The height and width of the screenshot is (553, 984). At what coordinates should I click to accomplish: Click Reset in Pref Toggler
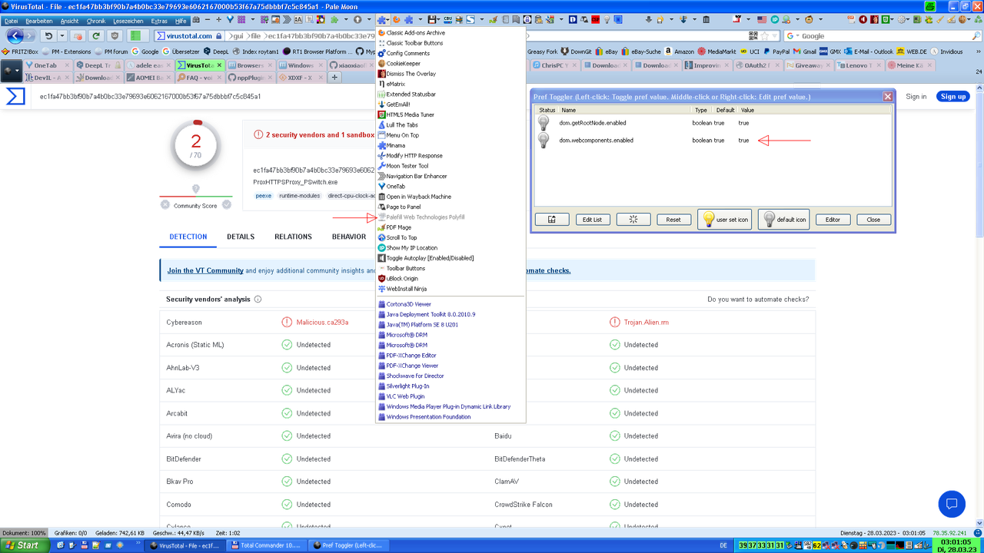point(673,220)
